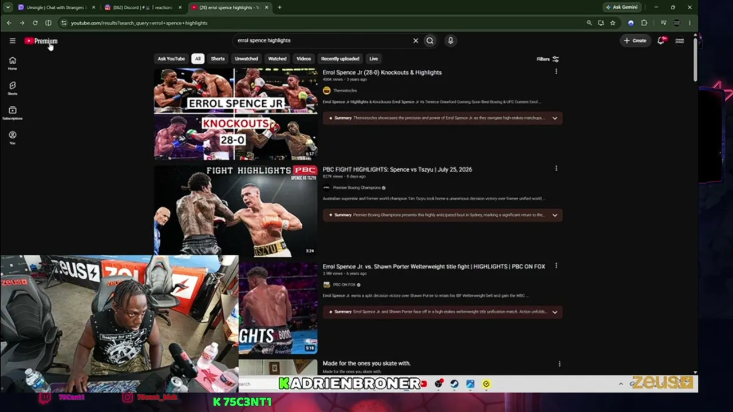Filter by Recently uploaded

pos(340,58)
